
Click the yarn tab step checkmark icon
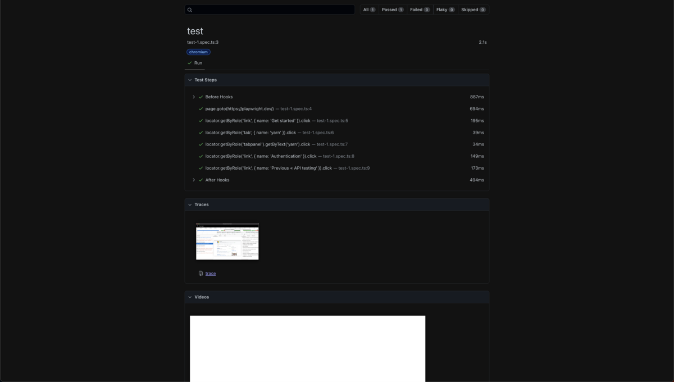click(201, 133)
